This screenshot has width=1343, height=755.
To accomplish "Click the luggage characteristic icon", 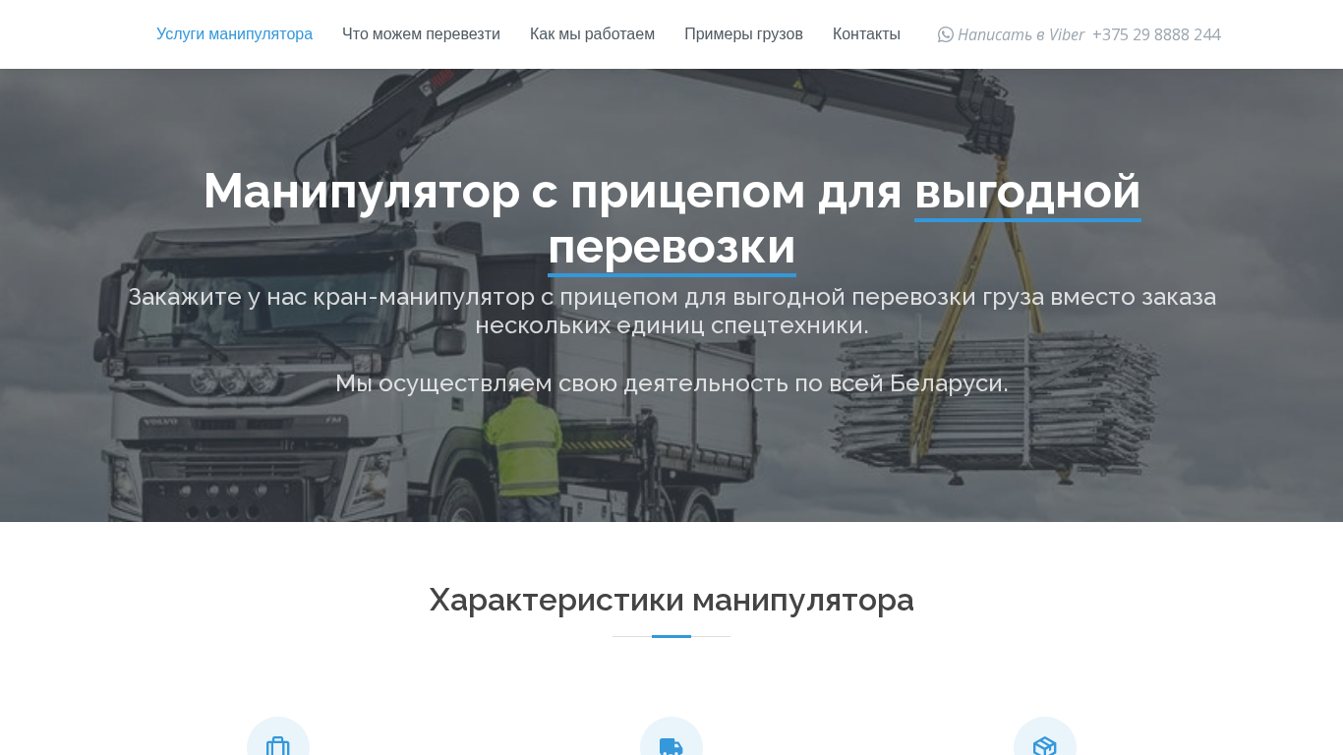I will tap(278, 746).
